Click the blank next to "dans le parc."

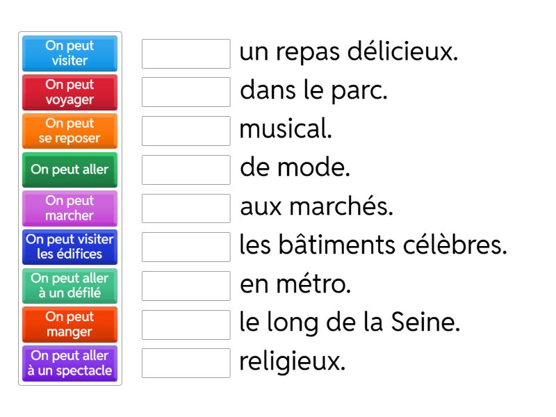tap(185, 92)
